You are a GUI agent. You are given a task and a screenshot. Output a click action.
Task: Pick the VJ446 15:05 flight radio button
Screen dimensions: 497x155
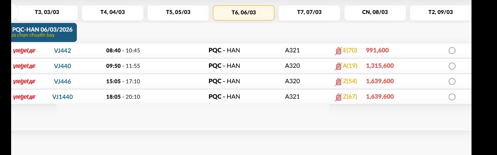pyautogui.click(x=452, y=81)
